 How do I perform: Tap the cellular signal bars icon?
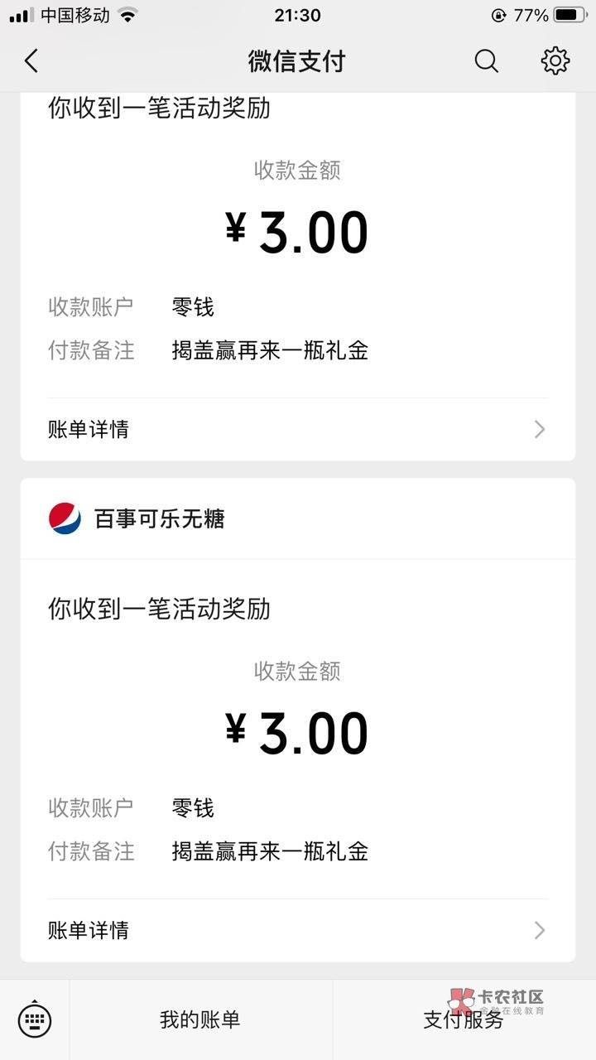tap(22, 15)
